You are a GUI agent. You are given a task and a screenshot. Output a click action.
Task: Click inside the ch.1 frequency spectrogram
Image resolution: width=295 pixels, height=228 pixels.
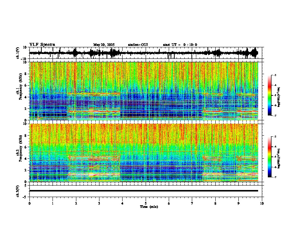click(144, 91)
